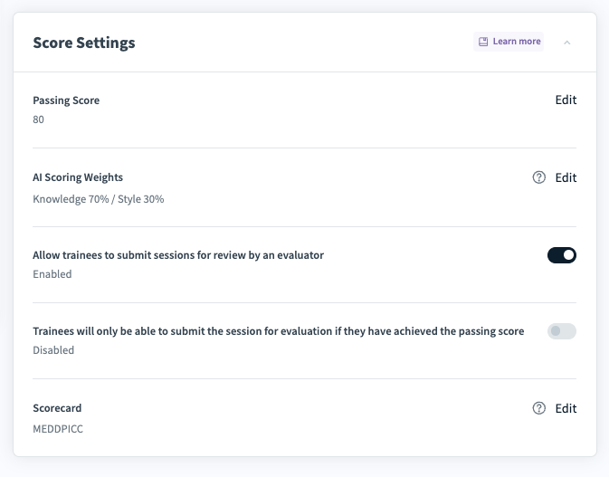Click the 'Allow trainees to submit sessions' label
The image size is (609, 477).
pos(178,255)
